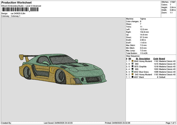The width and height of the screenshot is (177, 125).
Task: Select the dark swatch for thread 995
Action: coord(133,69)
